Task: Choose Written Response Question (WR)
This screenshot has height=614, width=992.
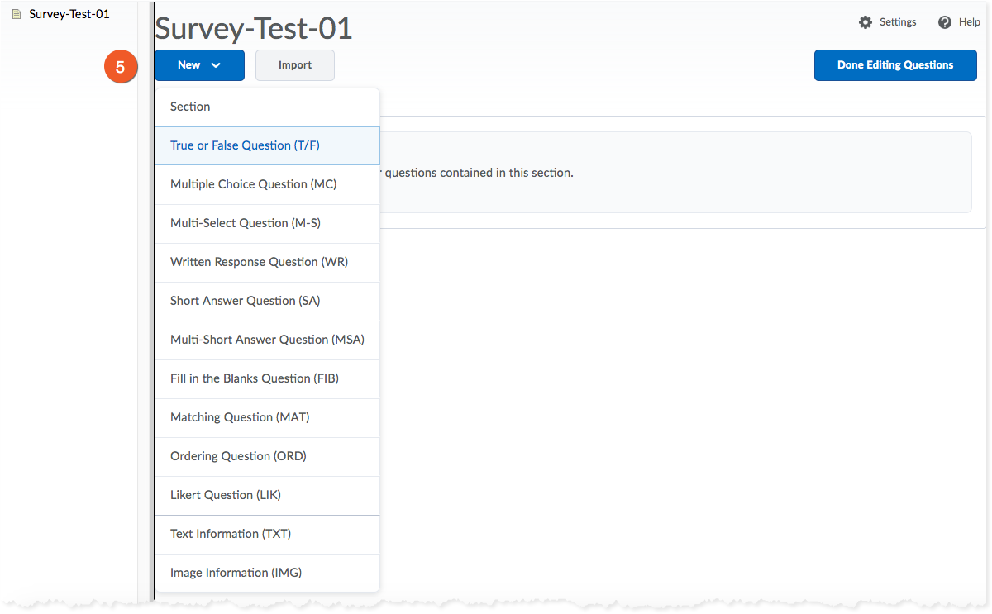Action: click(259, 262)
